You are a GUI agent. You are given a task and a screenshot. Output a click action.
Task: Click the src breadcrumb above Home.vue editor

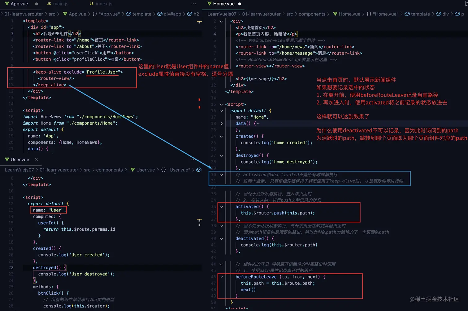290,14
